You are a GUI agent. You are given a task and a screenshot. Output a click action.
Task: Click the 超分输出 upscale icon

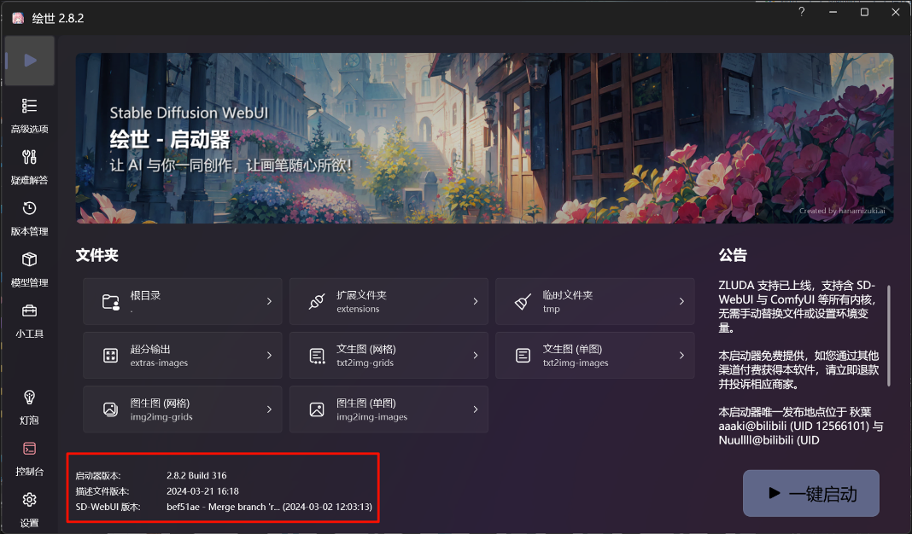pyautogui.click(x=110, y=356)
